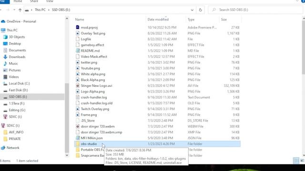Open Videos folder in sidebar

tap(14, 77)
